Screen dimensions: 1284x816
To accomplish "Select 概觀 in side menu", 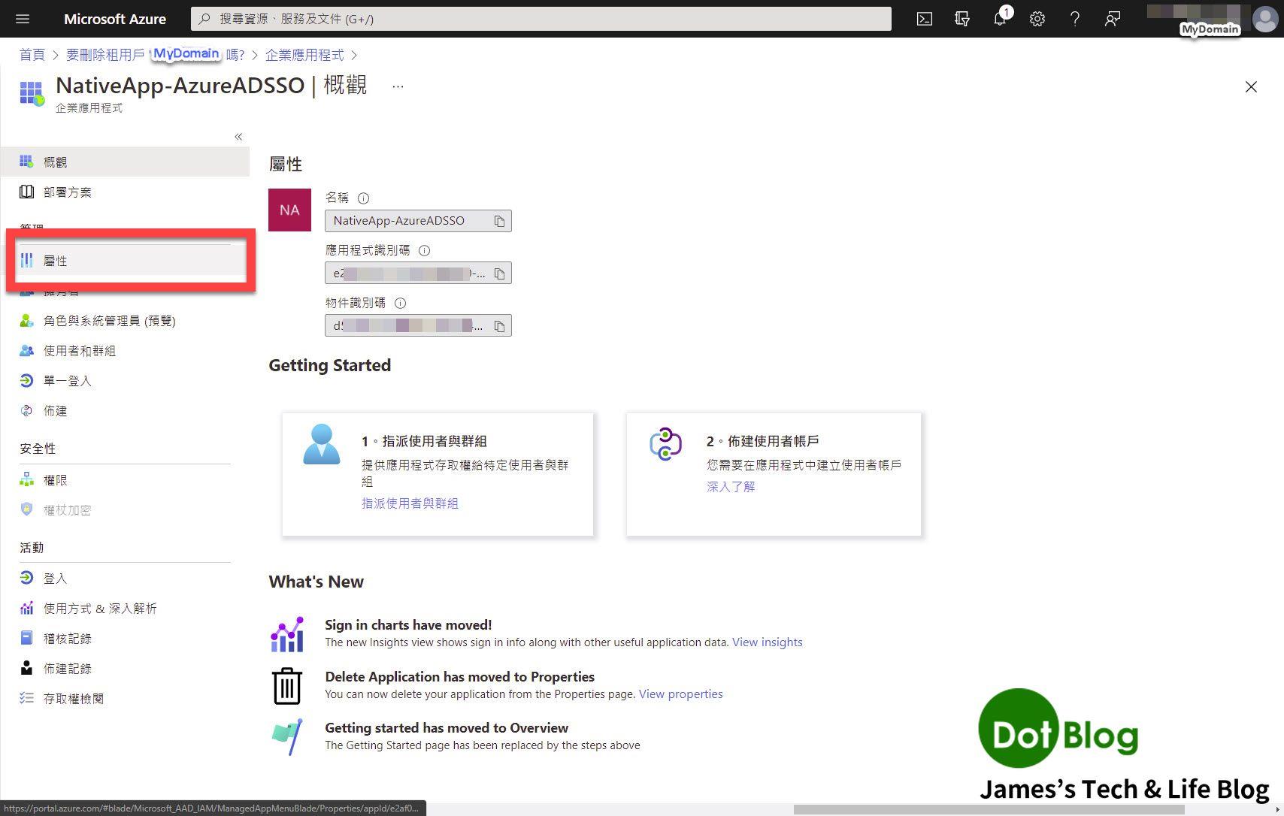I will pyautogui.click(x=125, y=162).
